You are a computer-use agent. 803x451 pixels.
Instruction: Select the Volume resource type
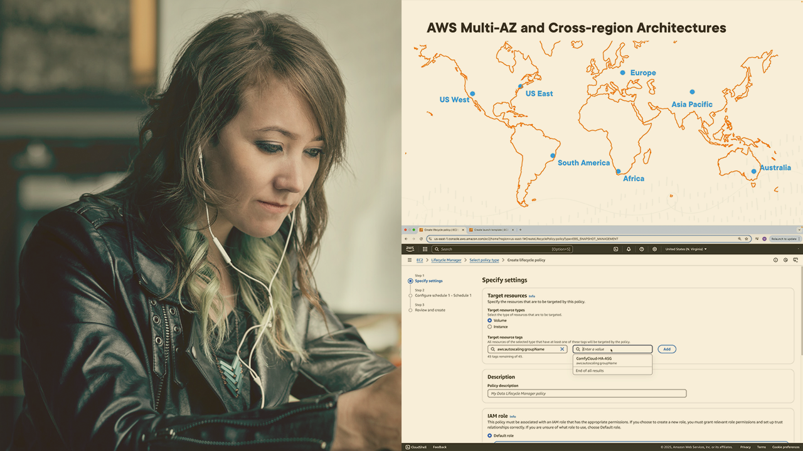pyautogui.click(x=490, y=320)
